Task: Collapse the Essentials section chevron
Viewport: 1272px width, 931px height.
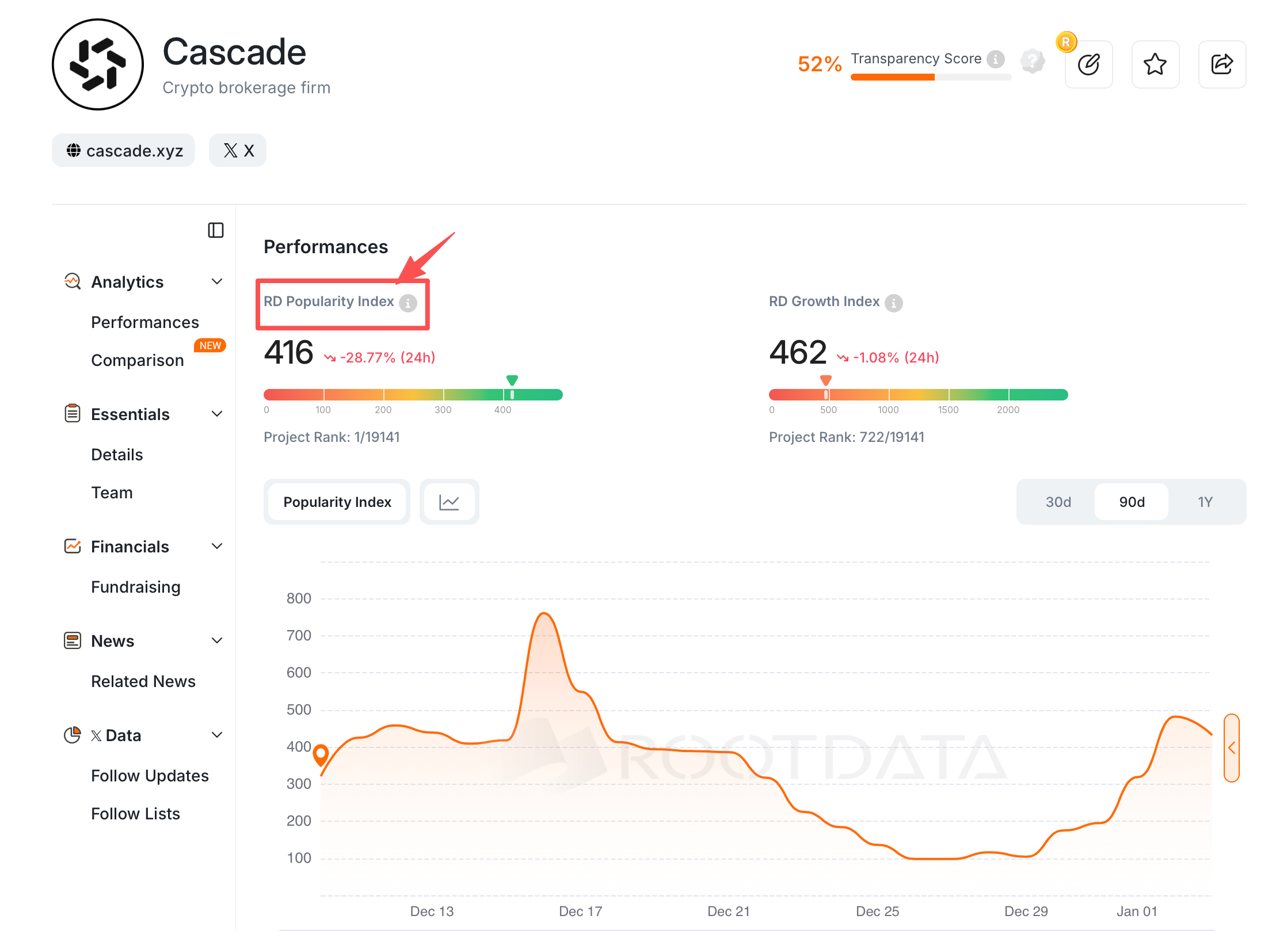Action: [x=217, y=414]
